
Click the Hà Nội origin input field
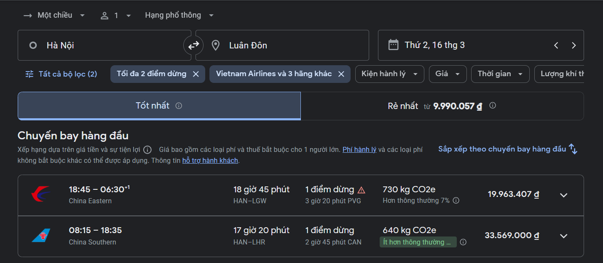[105, 45]
